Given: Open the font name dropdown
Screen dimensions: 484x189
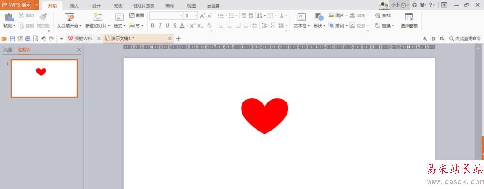Looking at the screenshot, I should point(181,16).
